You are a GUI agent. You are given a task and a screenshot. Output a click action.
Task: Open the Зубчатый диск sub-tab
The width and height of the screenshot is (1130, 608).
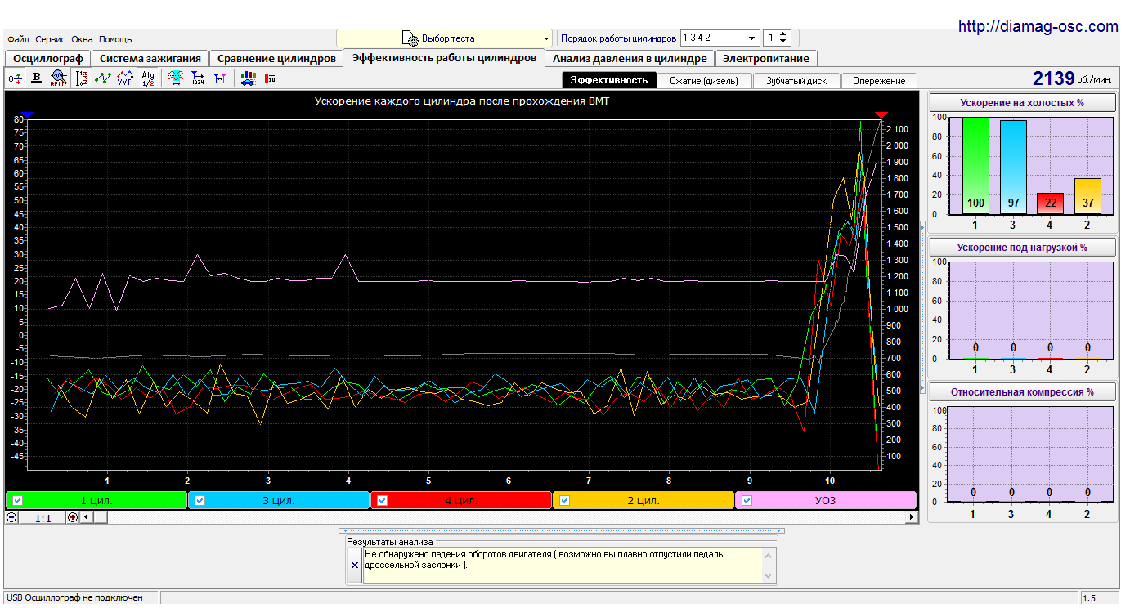tap(797, 81)
